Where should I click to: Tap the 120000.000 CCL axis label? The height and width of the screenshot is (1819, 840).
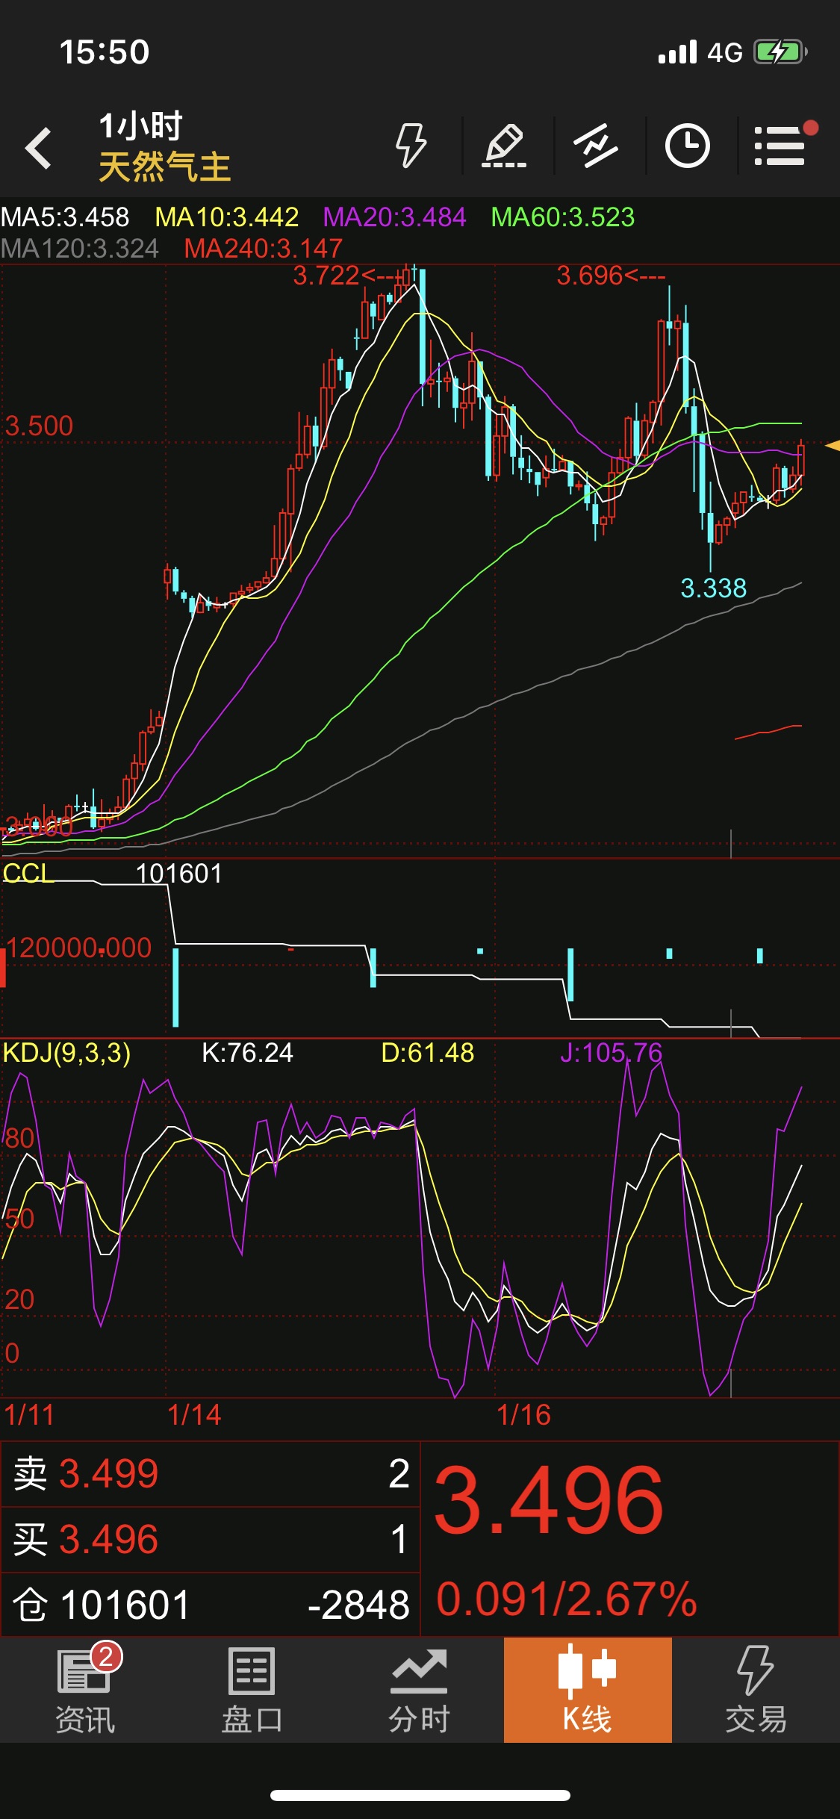click(x=78, y=948)
